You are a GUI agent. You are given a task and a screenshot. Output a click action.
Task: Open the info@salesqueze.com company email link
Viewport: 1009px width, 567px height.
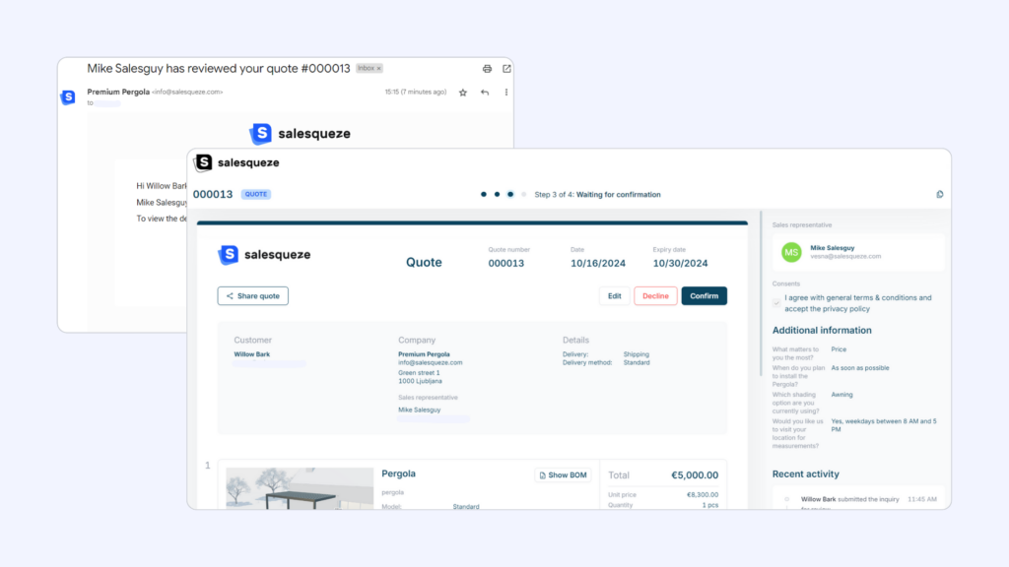[431, 362]
